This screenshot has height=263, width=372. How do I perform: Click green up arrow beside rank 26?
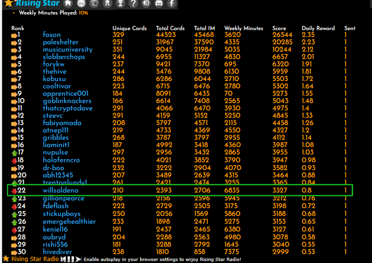pyautogui.click(x=14, y=222)
